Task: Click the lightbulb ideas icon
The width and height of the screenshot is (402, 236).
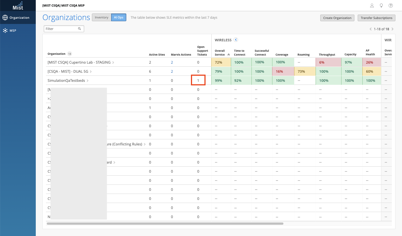Action: click(381, 6)
